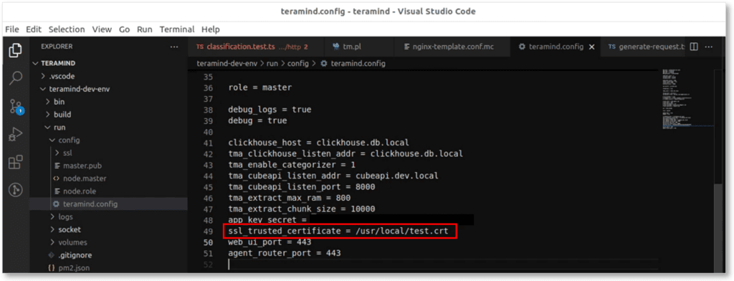Open the Extensions view

click(x=16, y=163)
